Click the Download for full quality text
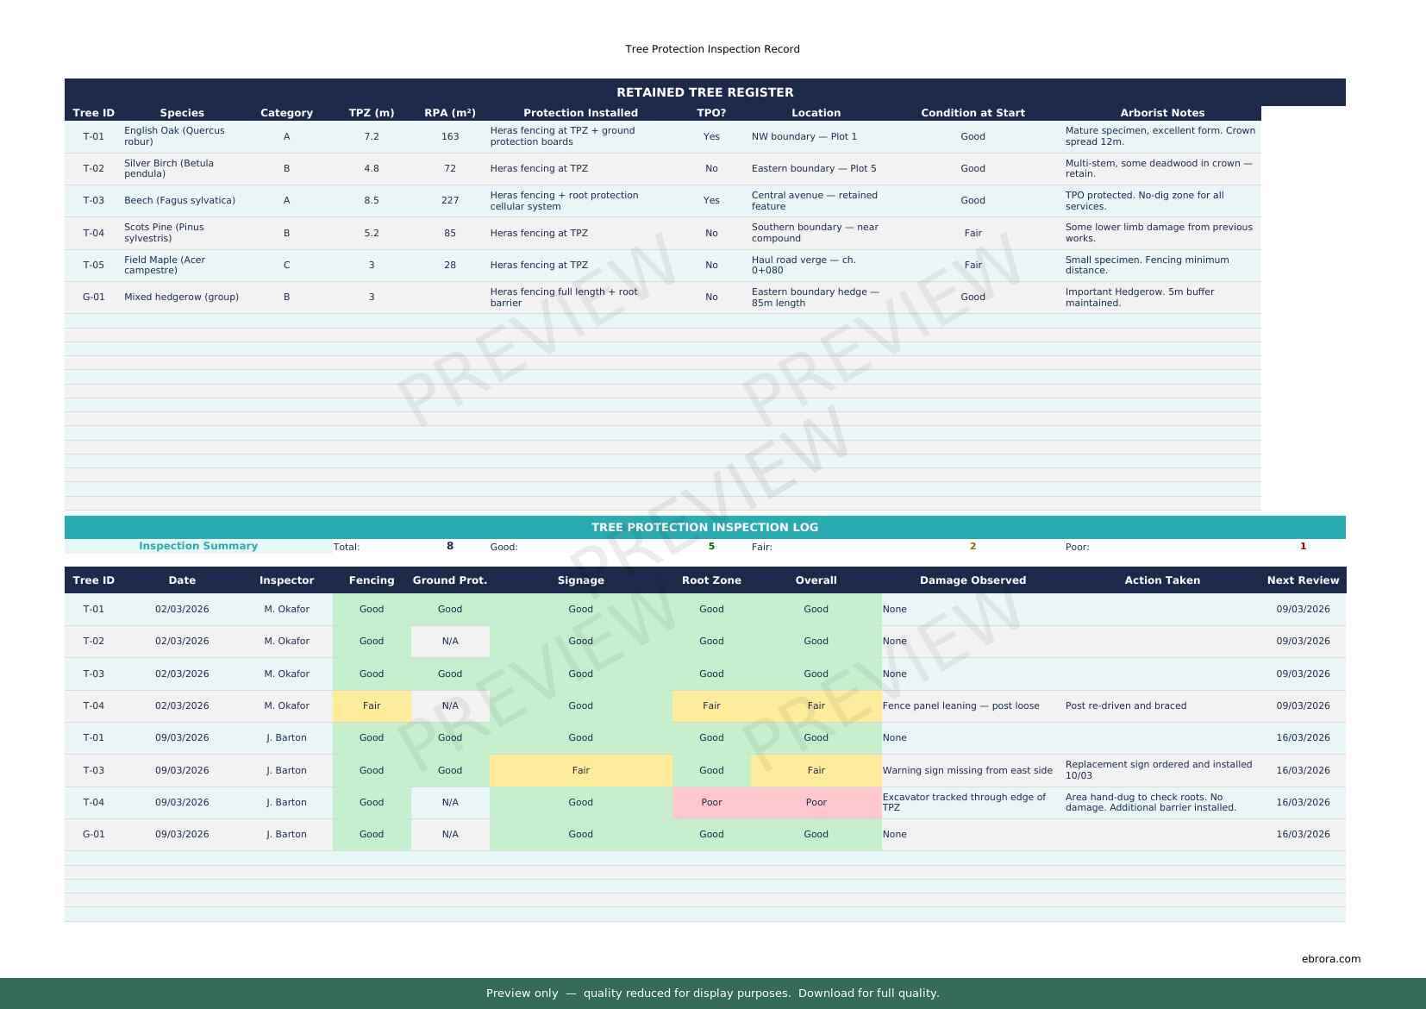Screen dimensions: 1426x1009 point(867,993)
